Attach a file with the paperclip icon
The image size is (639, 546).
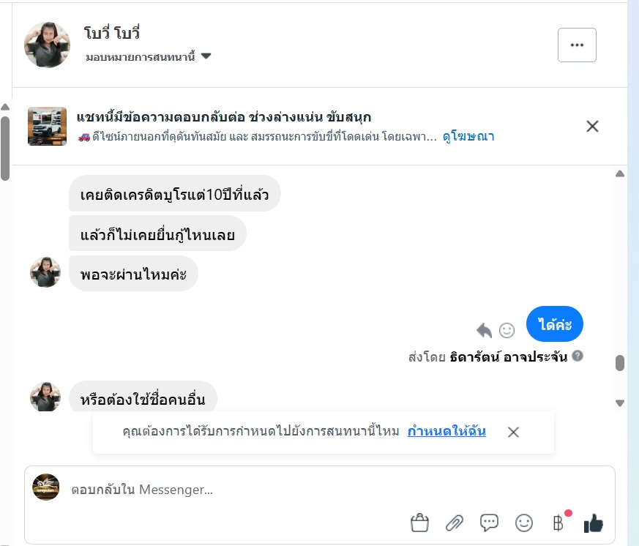click(455, 523)
